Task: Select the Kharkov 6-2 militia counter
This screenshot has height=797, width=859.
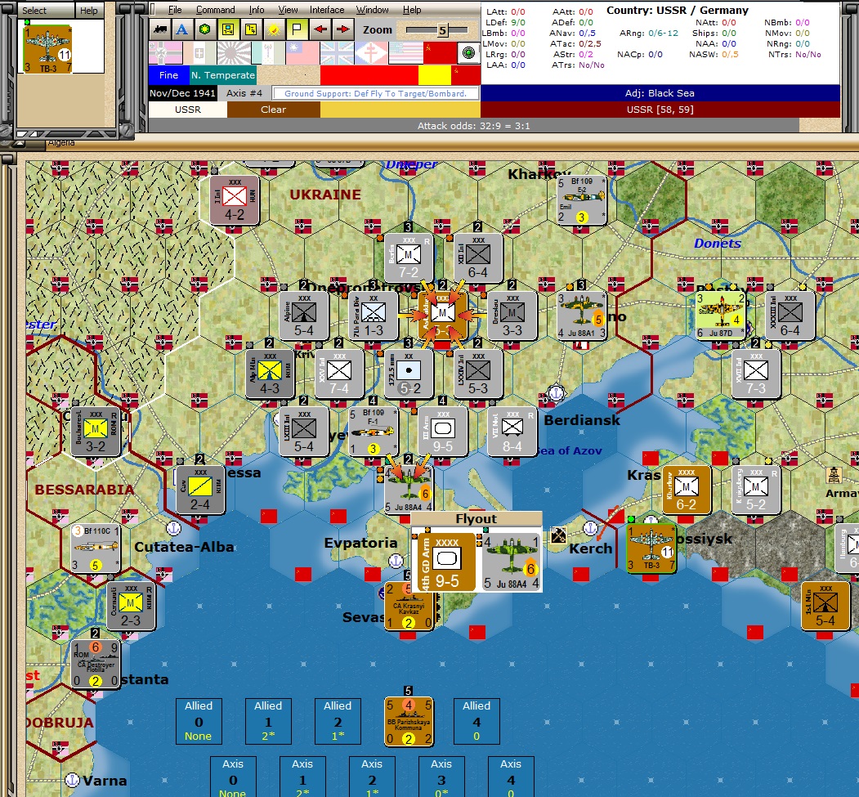Action: (686, 490)
